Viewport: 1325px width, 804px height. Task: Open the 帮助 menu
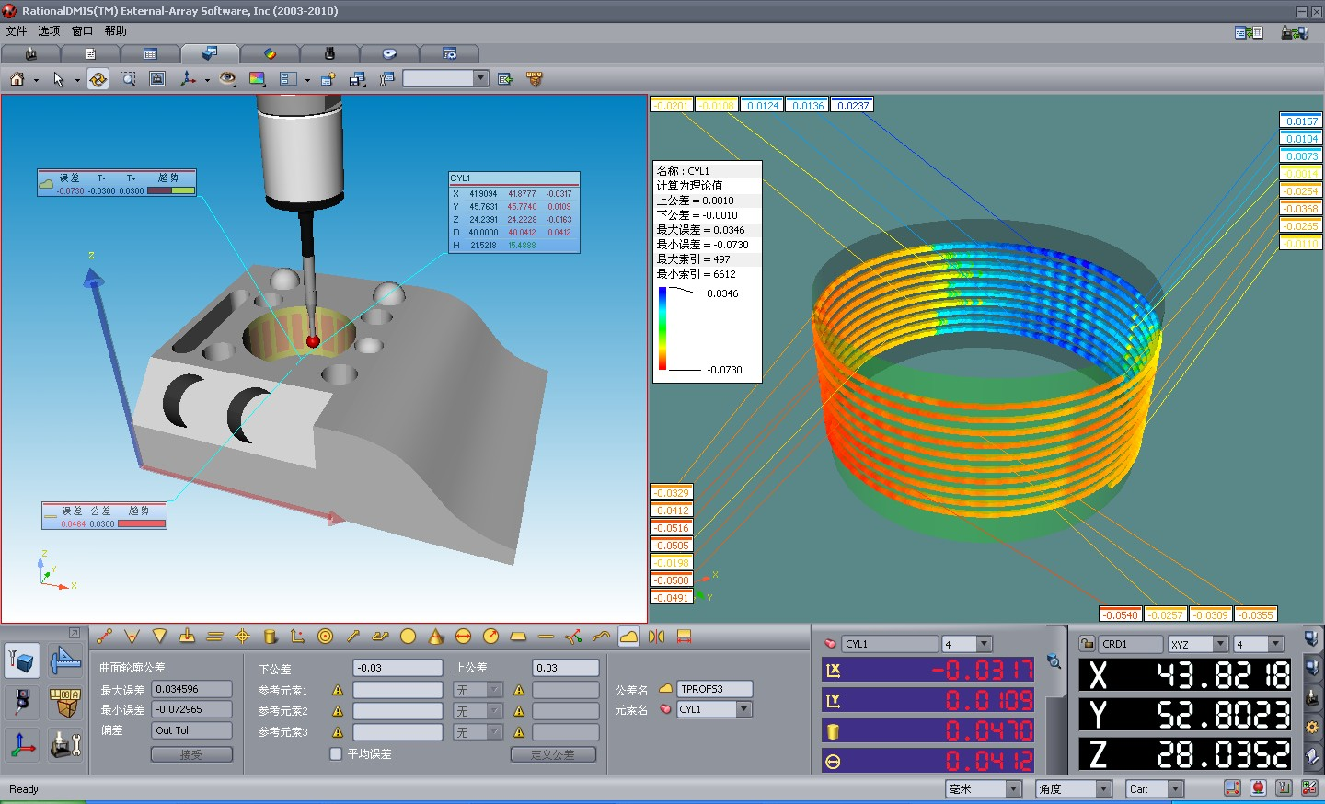(115, 30)
